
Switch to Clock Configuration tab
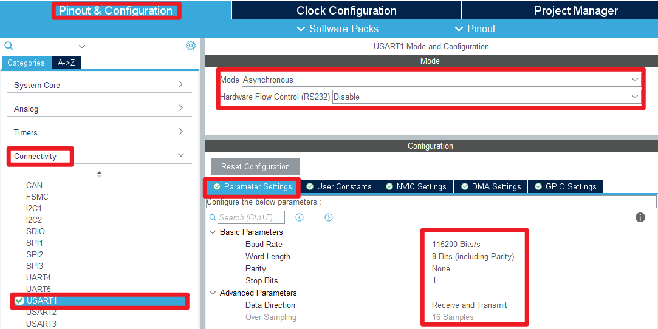346,10
